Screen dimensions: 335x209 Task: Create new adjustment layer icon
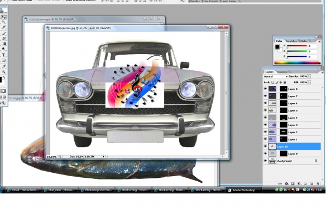(299, 183)
